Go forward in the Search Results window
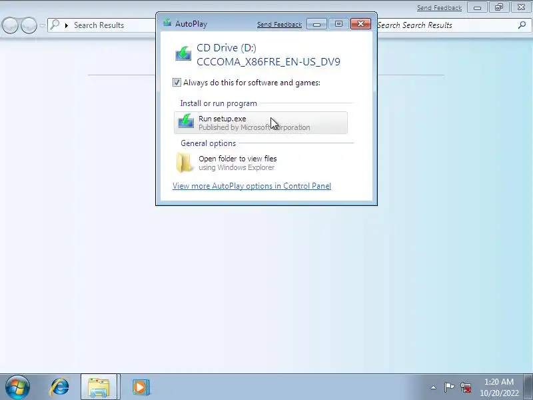Viewport: 533px width, 400px height. pos(29,25)
